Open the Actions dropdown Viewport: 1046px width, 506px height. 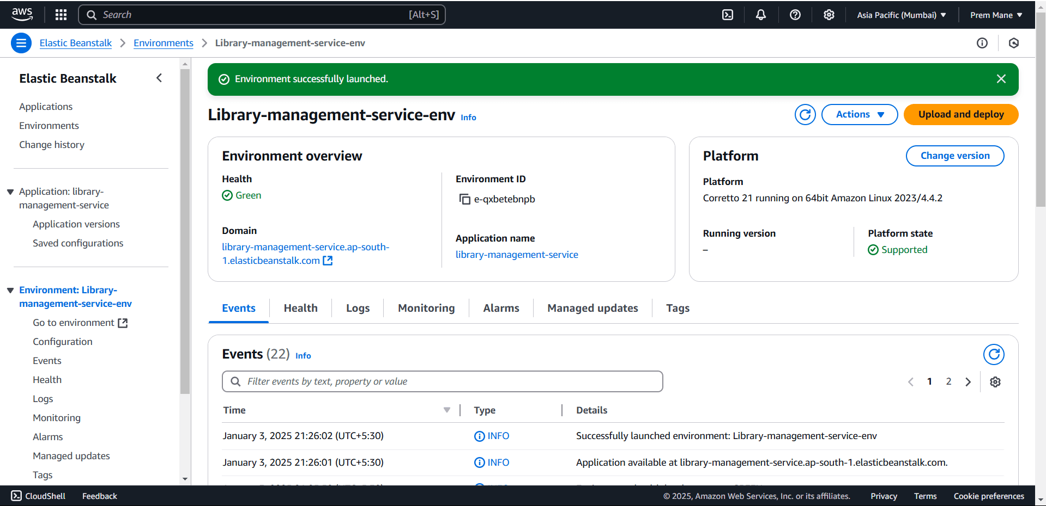click(x=860, y=114)
